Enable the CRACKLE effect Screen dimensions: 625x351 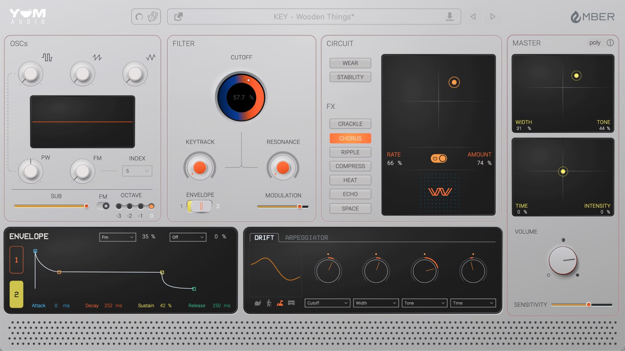point(350,123)
